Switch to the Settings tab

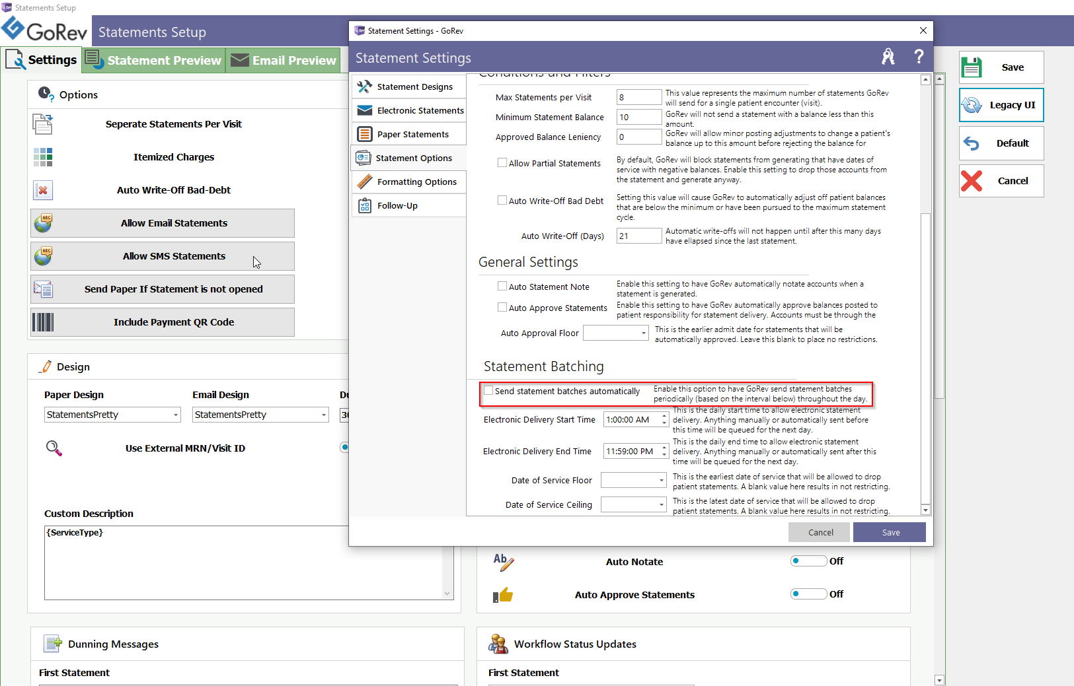pyautogui.click(x=41, y=60)
